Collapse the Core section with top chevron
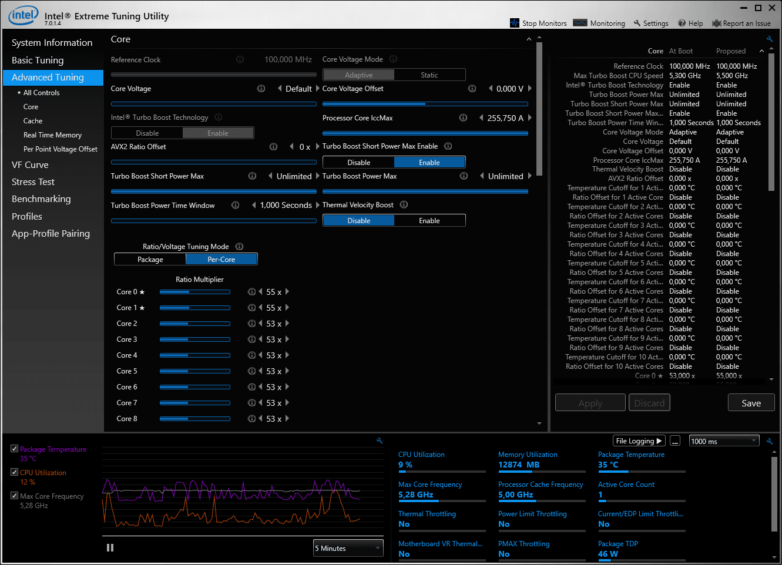Screen dimensions: 782x565 (529, 39)
